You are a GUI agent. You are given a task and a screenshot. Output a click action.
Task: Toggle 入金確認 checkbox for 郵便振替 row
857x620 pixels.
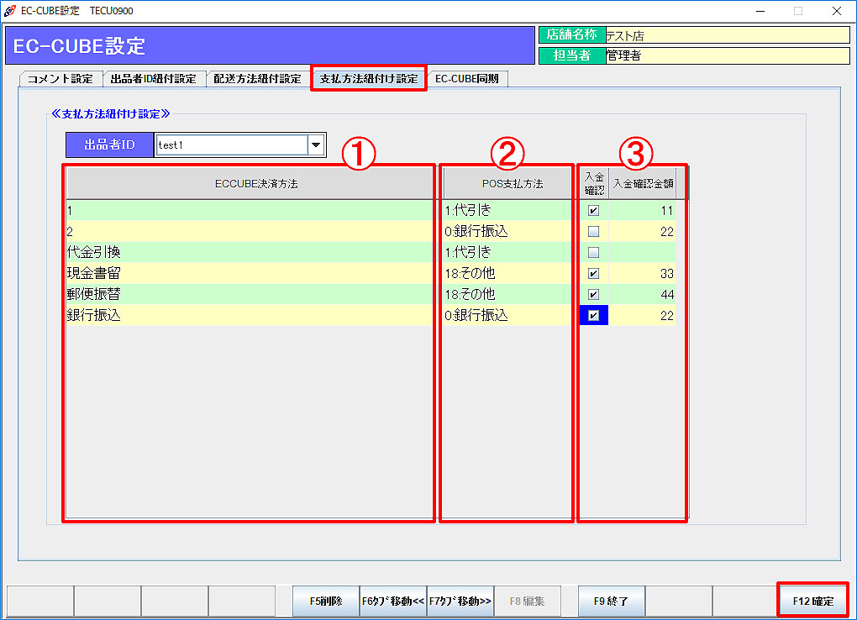pyautogui.click(x=594, y=295)
